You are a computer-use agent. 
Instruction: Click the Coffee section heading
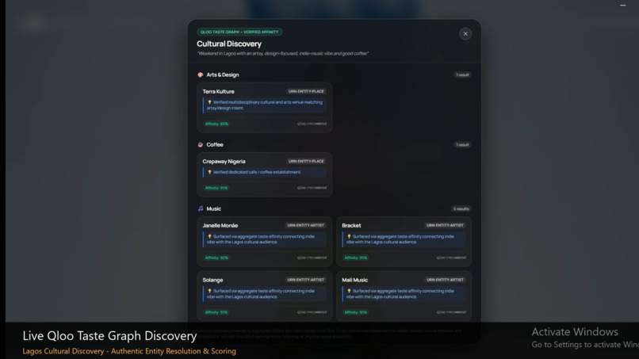(x=215, y=145)
